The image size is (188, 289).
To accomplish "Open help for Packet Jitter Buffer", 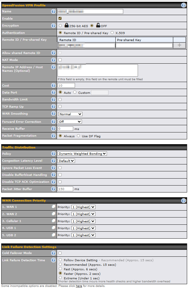I will 53,189.
